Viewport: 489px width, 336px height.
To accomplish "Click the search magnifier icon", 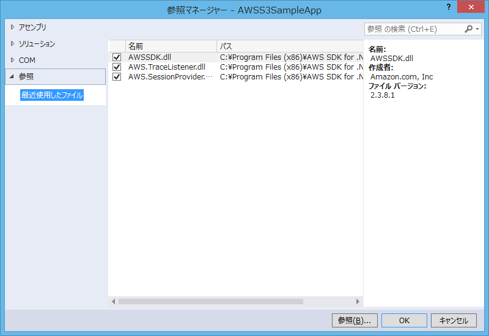I will tap(468, 29).
